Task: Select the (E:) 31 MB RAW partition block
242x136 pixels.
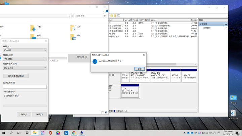Action: pyautogui.click(x=130, y=91)
